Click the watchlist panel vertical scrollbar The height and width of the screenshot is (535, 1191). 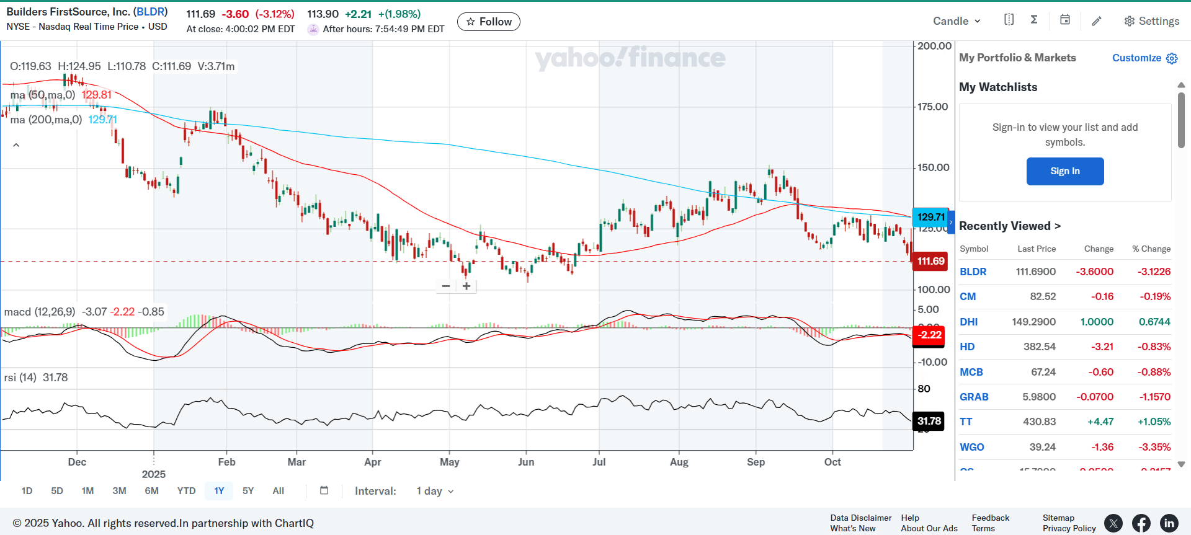(1181, 121)
